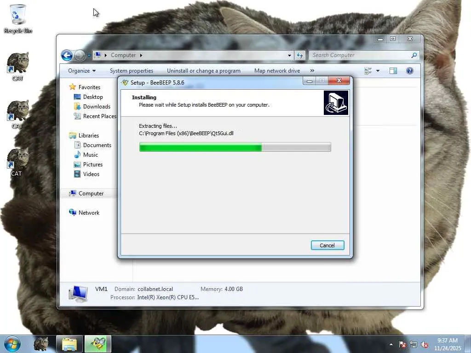The width and height of the screenshot is (471, 353).
Task: Go back in Explorer window
Action: [67, 55]
